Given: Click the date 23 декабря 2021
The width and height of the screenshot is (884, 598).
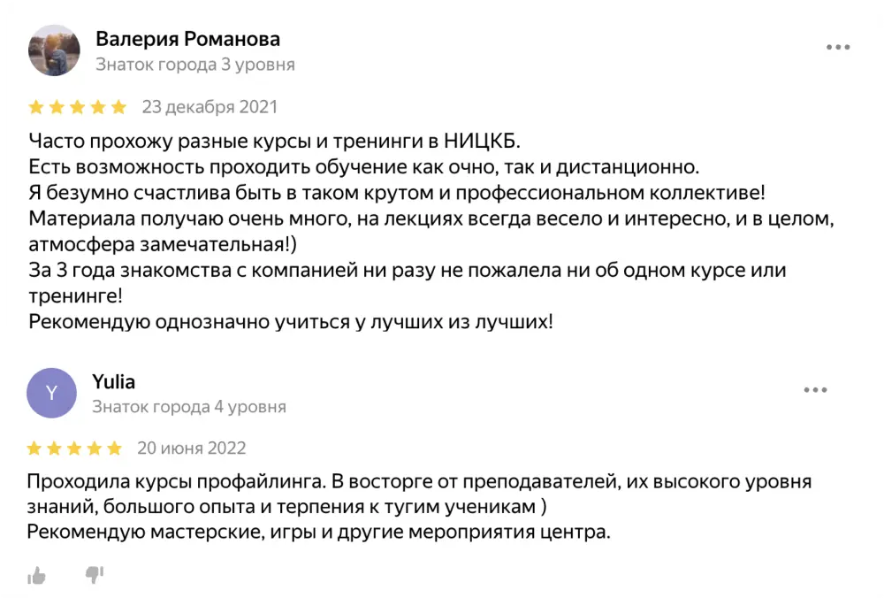Looking at the screenshot, I should pos(210,107).
